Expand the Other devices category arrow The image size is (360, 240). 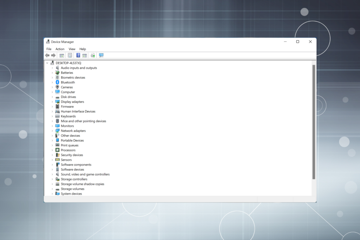coord(52,135)
